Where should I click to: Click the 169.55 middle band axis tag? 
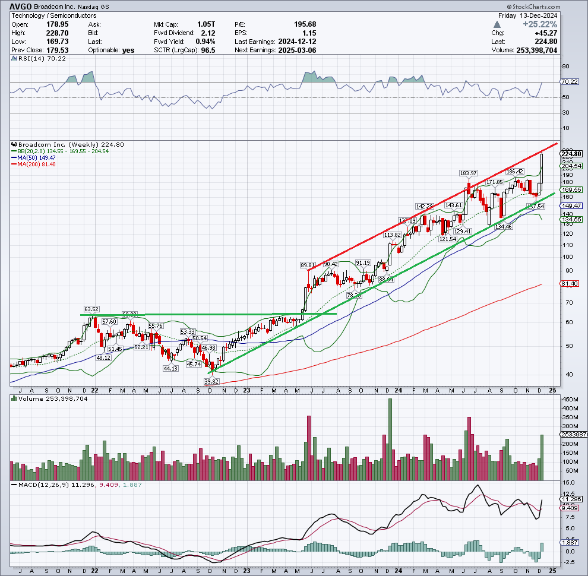click(571, 190)
